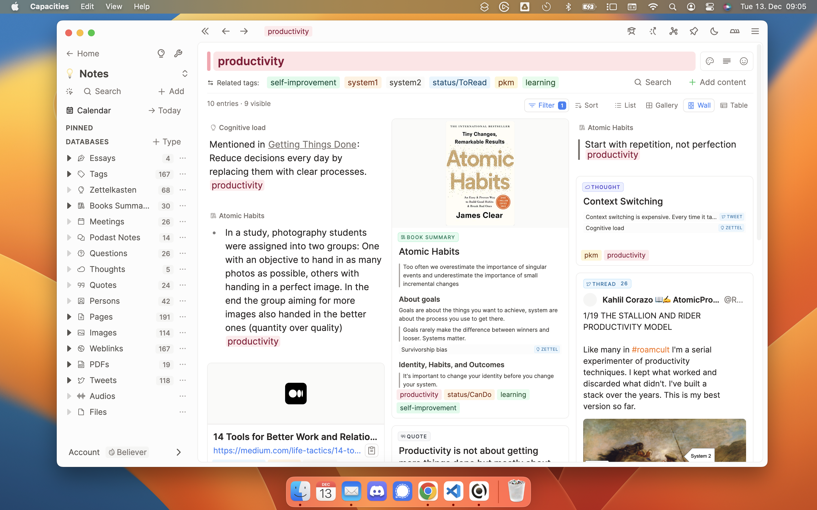Switch to Table view tab
This screenshot has height=510, width=817.
point(734,105)
